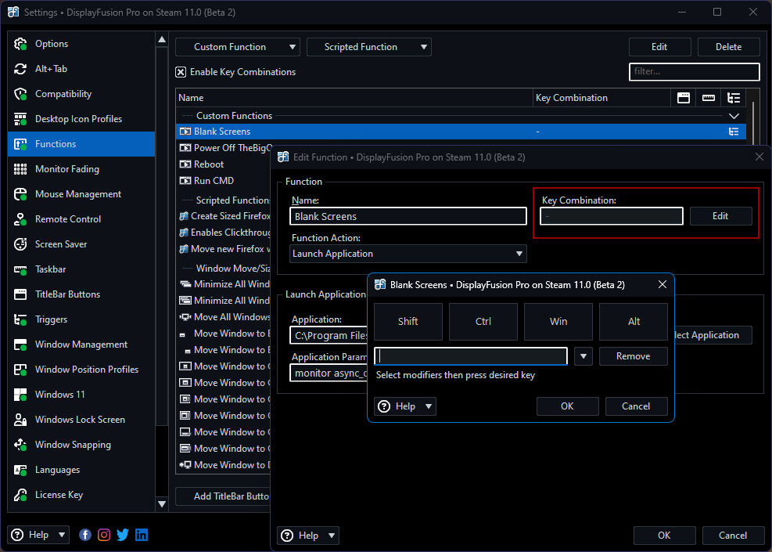The image size is (772, 552).
Task: Select the Reboot function in the list
Action: pos(209,164)
